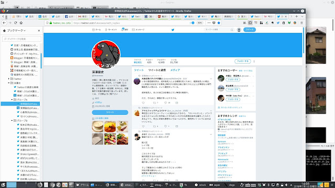Open more options dots beside Follow button
Screen dimensions: 335x188
[x=254, y=61]
